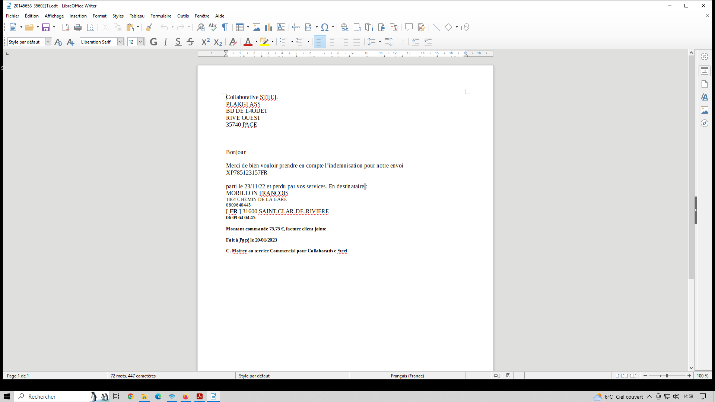Clone formatting with paintbrush icon
The height and width of the screenshot is (402, 715).
149,27
